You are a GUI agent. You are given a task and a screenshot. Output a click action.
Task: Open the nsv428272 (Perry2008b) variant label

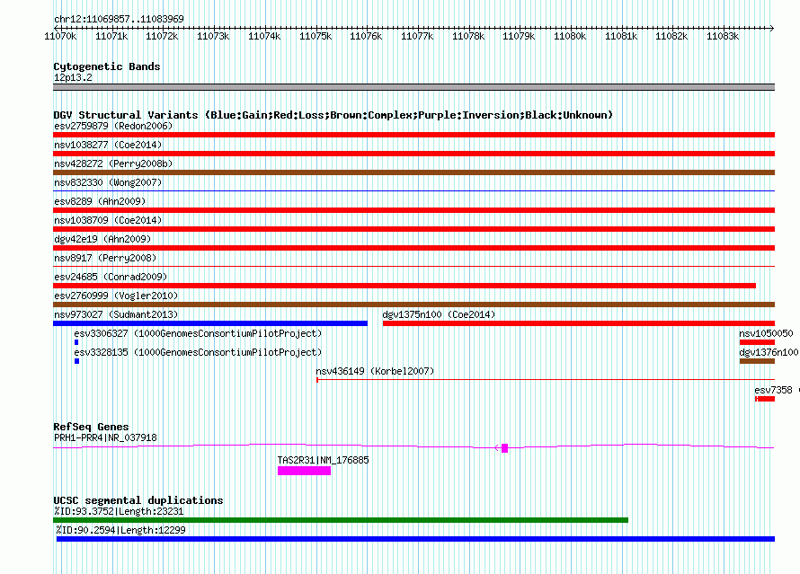point(113,163)
